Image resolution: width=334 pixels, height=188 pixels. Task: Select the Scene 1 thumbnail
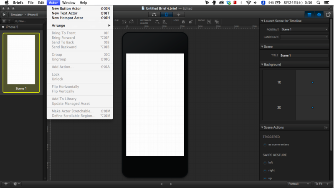pos(21,63)
